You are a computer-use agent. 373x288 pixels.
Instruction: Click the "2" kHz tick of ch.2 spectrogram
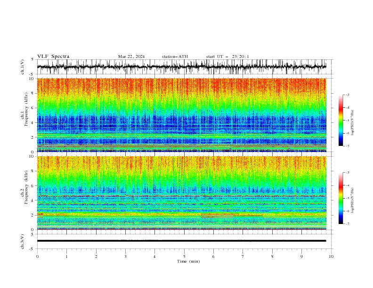(x=33, y=215)
